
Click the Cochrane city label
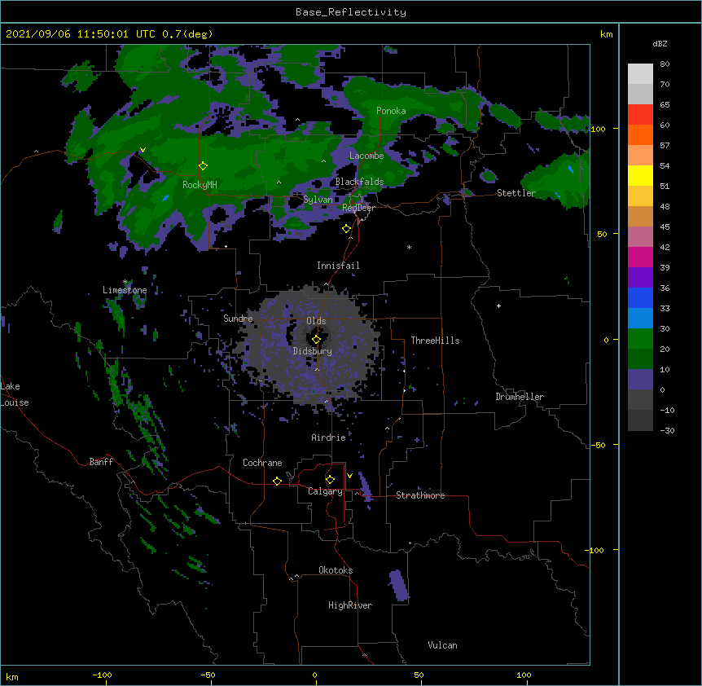262,463
